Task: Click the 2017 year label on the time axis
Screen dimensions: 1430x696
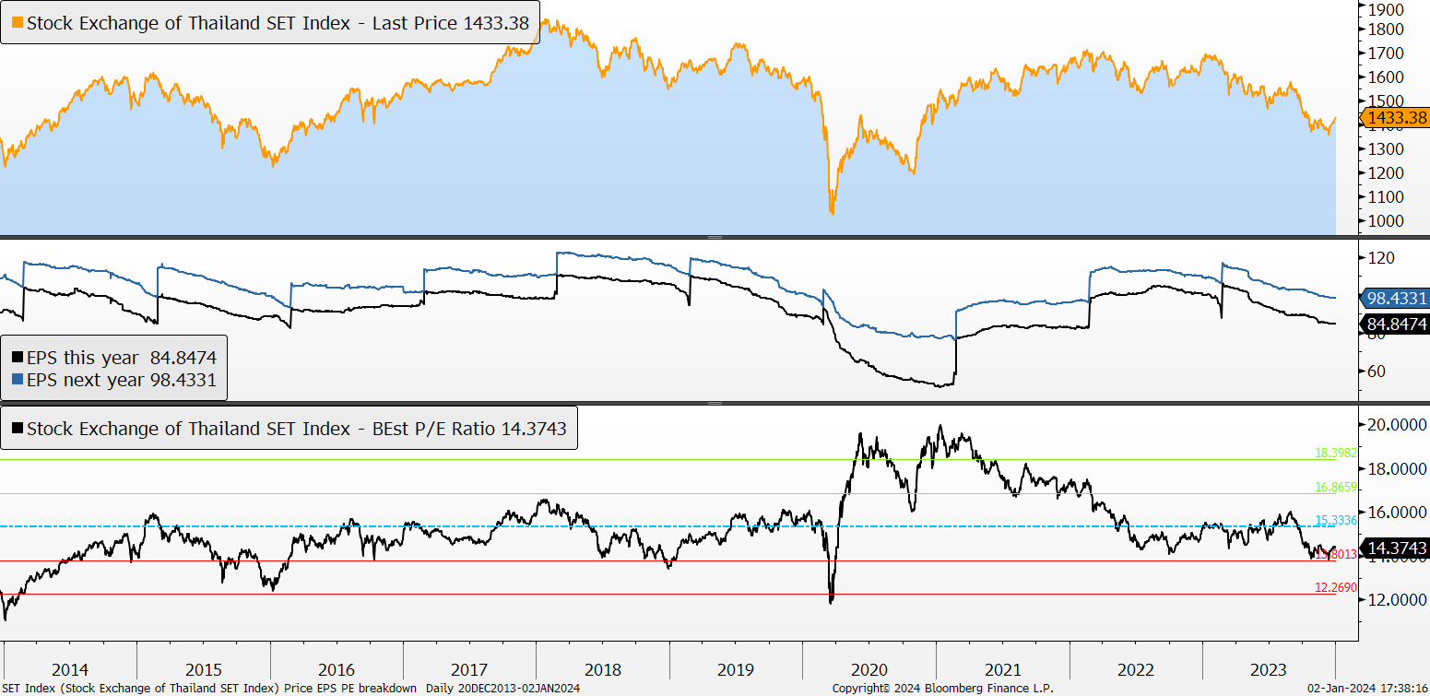Action: pos(469,670)
